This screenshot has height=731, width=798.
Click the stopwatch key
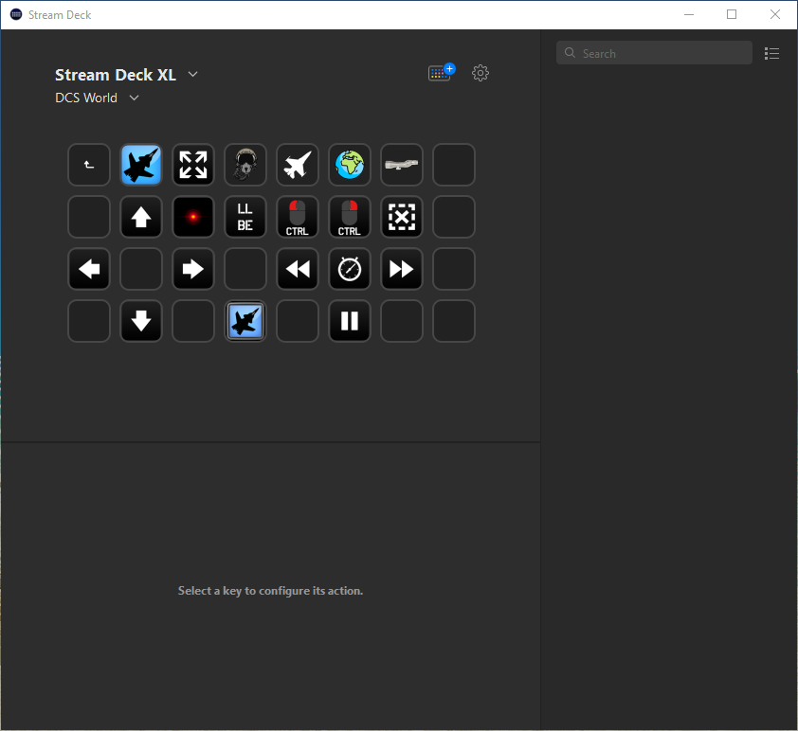coord(350,269)
